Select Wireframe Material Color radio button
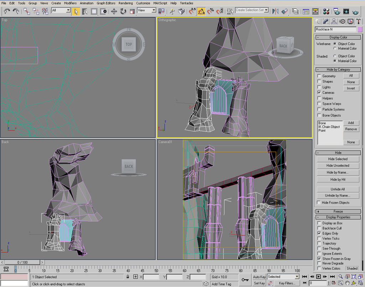Viewport: 365px width, 287px height. pyautogui.click(x=335, y=48)
